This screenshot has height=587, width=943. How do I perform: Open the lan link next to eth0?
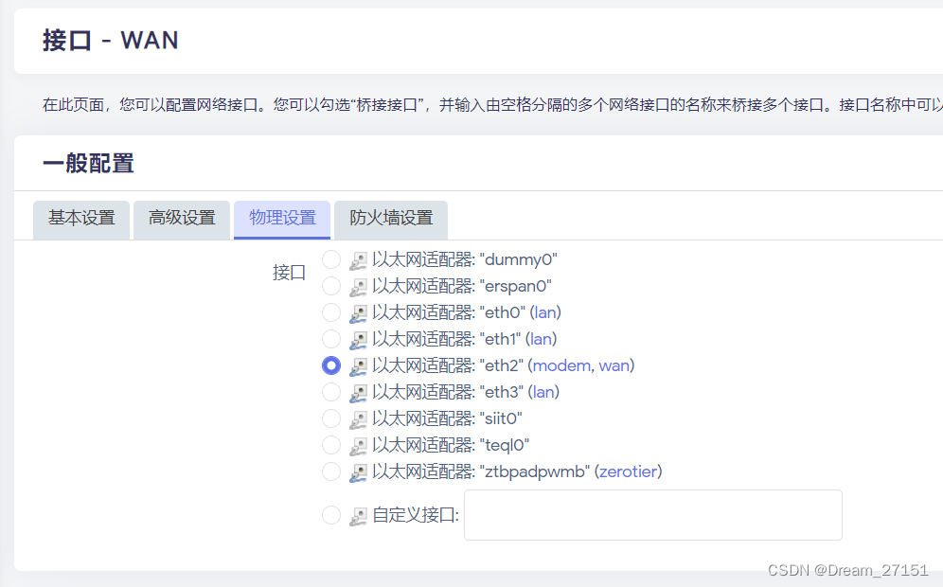point(545,312)
